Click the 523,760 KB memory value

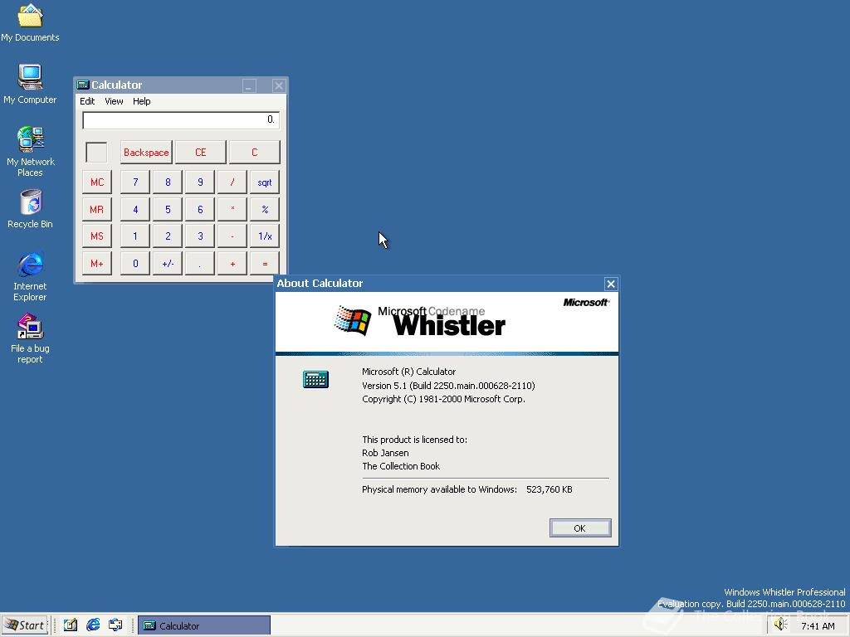click(x=550, y=489)
